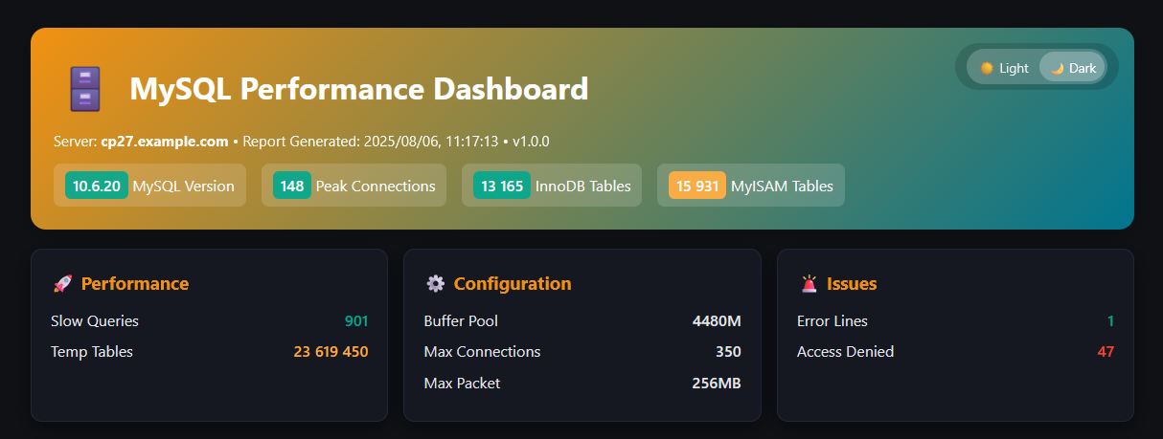Click the Max Packet label
This screenshot has width=1163, height=439.
(462, 383)
